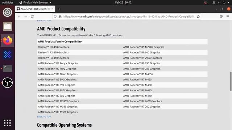Click the Compatible Operating Systems heading
The height and width of the screenshot is (130, 232).
click(x=65, y=125)
